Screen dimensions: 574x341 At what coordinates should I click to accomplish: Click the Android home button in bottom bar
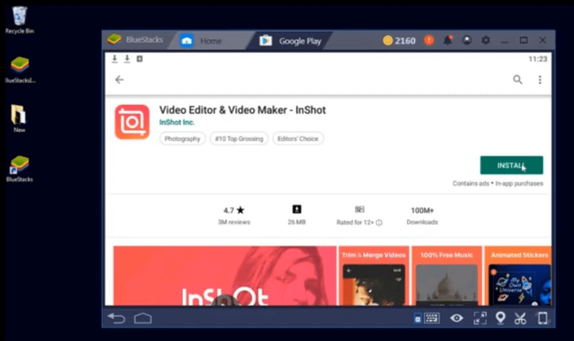(x=143, y=318)
